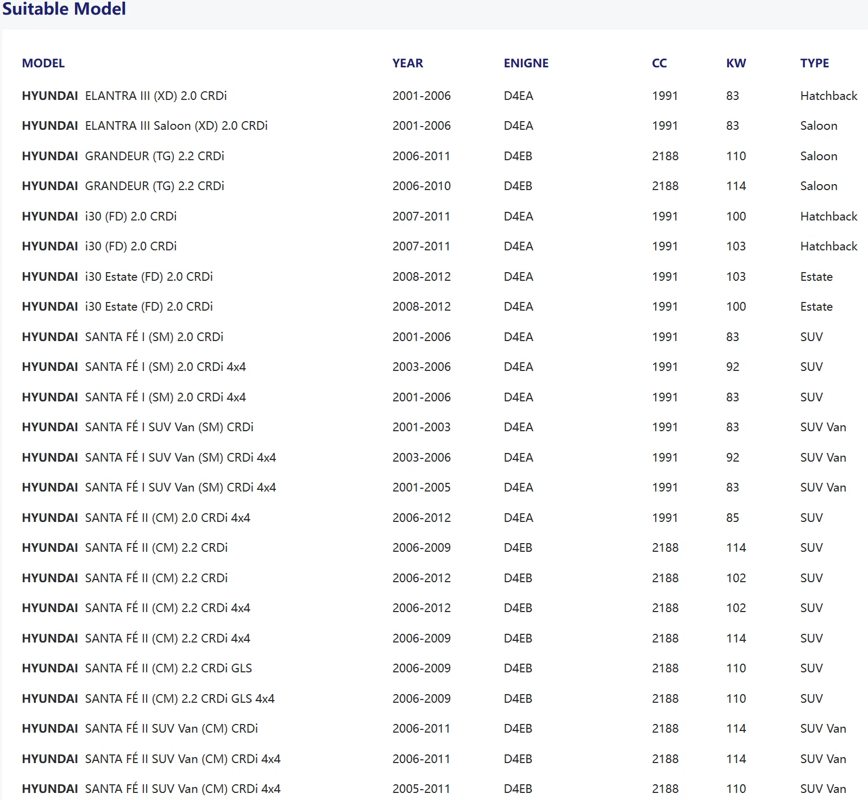Click "Hatchback" type in ELANTRA III (XD) row
Screen dimensions: 868x800
point(829,96)
